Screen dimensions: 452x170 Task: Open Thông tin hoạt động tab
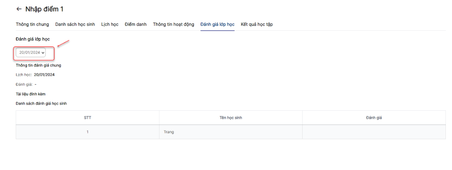click(x=174, y=24)
